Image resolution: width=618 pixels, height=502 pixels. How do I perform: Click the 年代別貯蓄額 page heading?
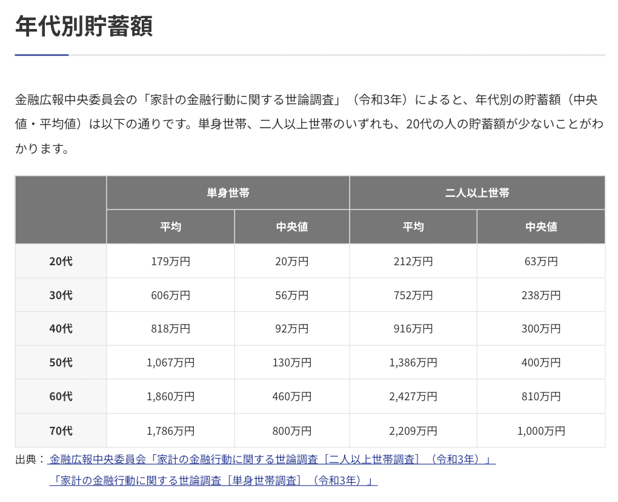[x=84, y=27]
